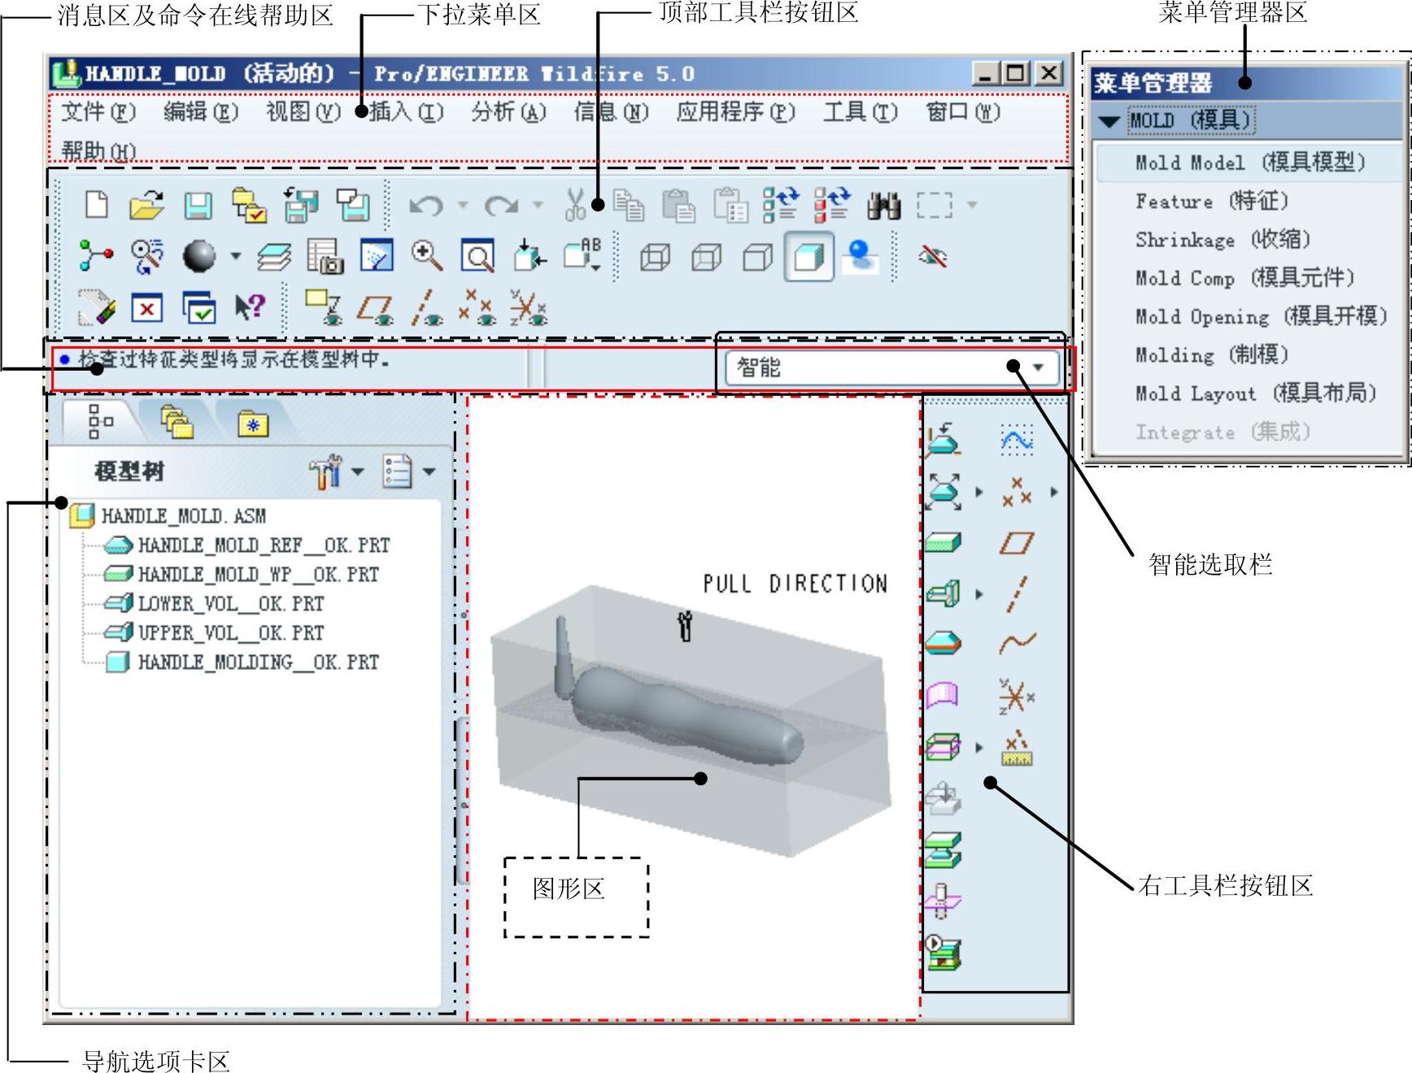
Task: Click the datum axis tool in right toolbar
Action: pos(1017,593)
